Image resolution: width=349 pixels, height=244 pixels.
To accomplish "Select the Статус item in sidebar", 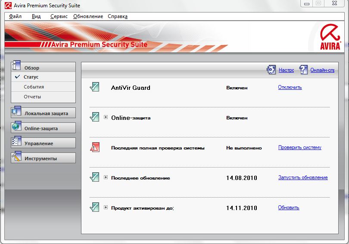I will point(43,77).
